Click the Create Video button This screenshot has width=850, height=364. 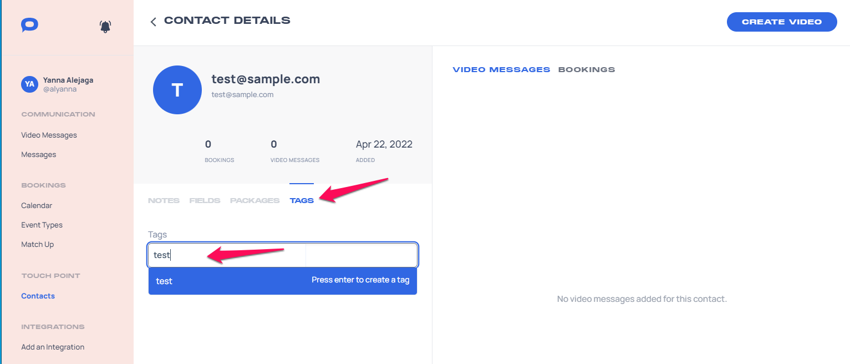point(782,22)
